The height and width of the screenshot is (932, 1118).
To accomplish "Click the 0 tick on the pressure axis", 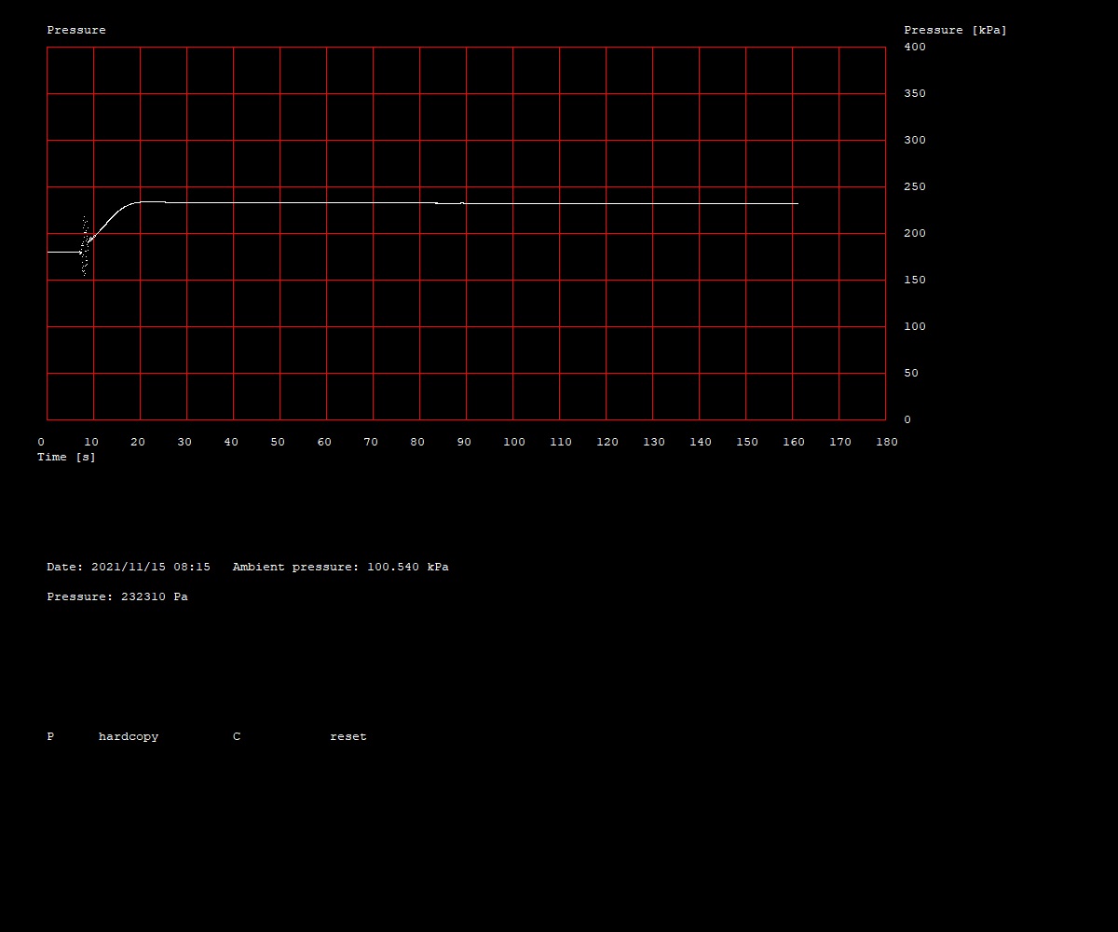I will pyautogui.click(x=907, y=419).
